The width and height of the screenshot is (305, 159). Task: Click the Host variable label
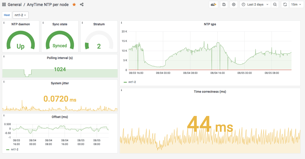[7, 15]
